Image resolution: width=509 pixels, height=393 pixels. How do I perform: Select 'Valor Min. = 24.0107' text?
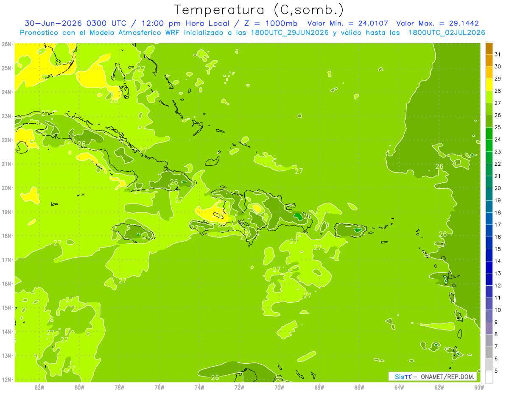tap(348, 23)
